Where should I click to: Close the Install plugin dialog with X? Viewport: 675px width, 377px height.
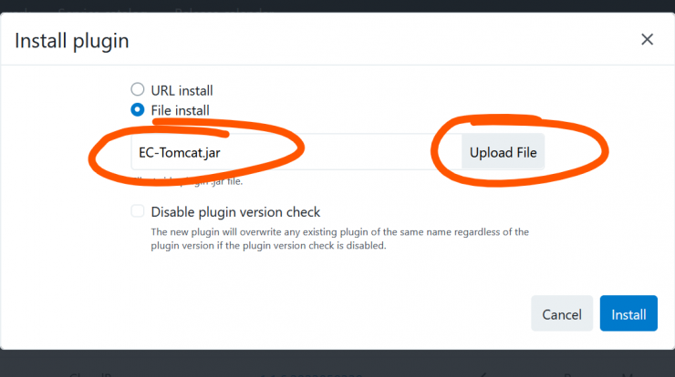[x=647, y=39]
